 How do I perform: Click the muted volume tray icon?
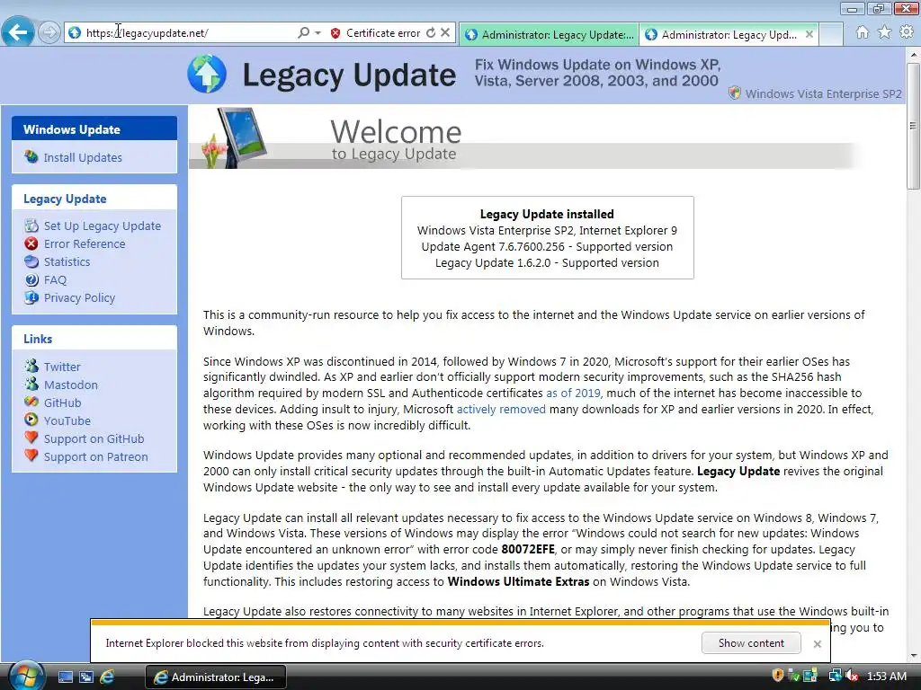[852, 676]
